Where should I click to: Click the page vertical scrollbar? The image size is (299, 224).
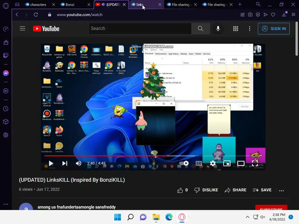click(297, 39)
